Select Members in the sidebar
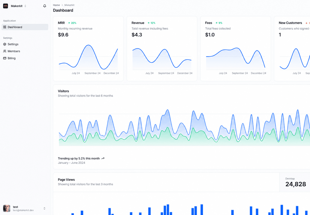 click(25, 51)
